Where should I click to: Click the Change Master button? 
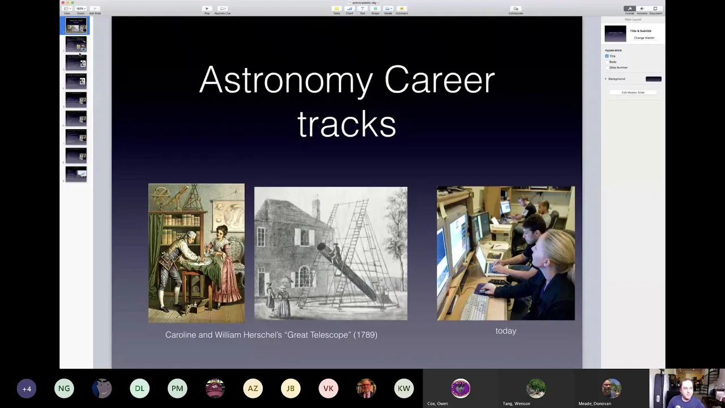pyautogui.click(x=644, y=38)
